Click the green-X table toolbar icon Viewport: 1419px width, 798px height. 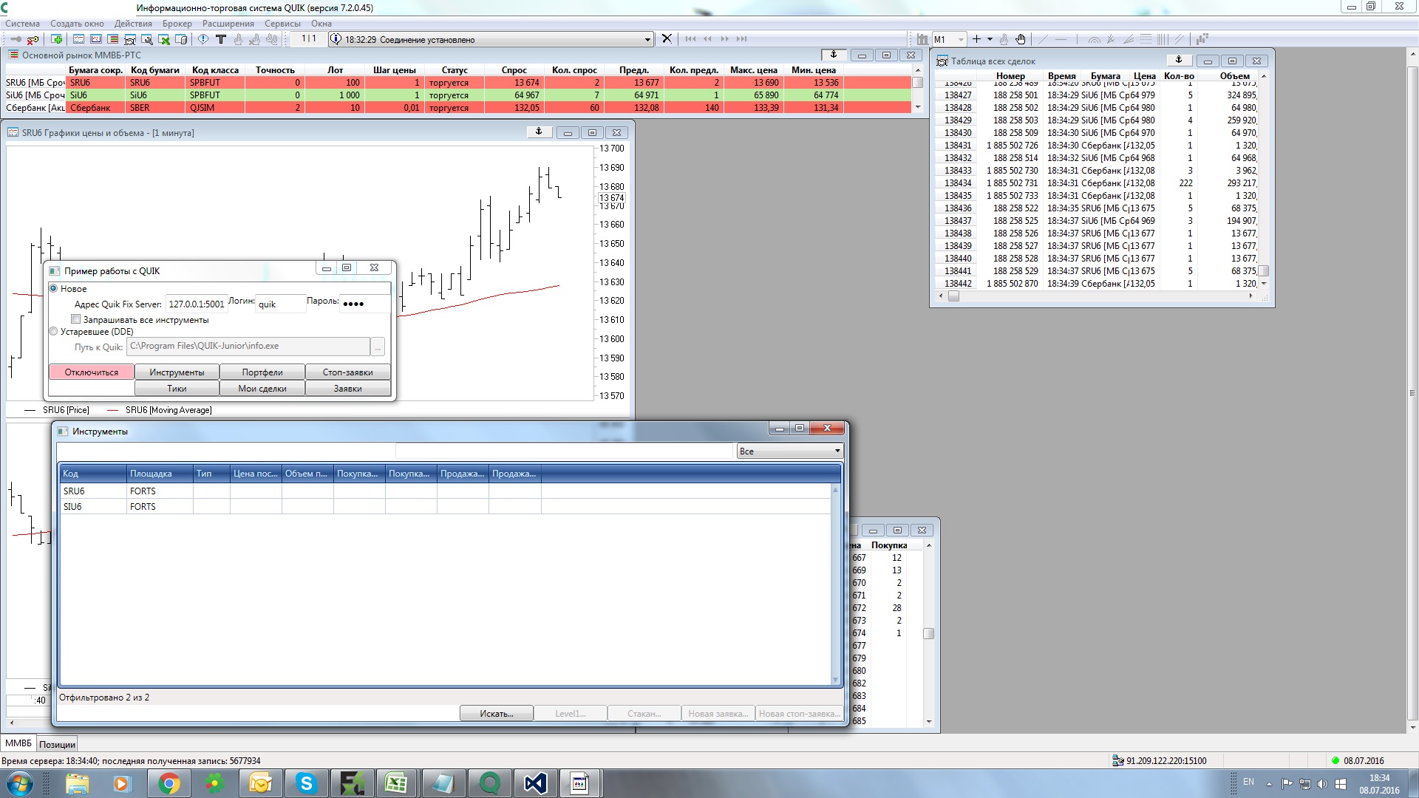pos(164,39)
